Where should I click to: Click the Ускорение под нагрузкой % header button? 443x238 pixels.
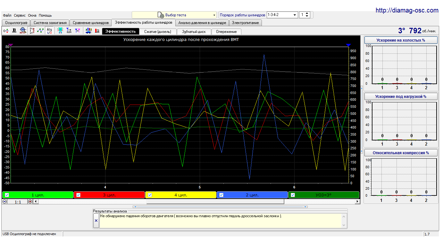401,97
